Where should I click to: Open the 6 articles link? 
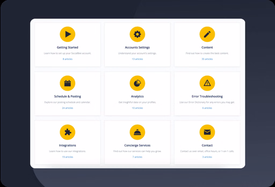pos(207,108)
